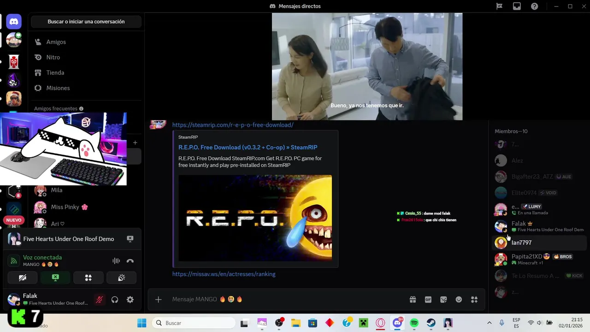Open the server with NUEVO badge
The width and height of the screenshot is (590, 332).
[x=14, y=220]
